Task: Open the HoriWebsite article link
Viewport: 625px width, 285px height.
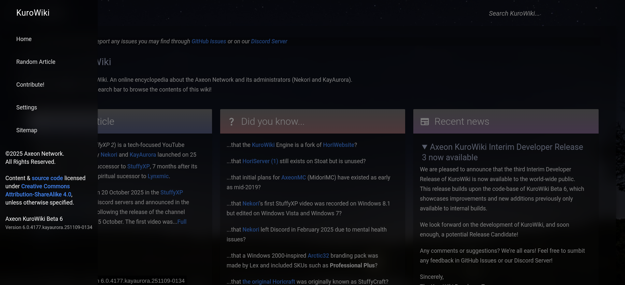Action: tap(338, 145)
